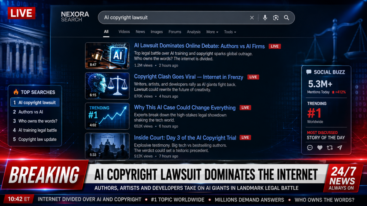Click the flame icon beside Top Searches
Image resolution: width=367 pixels, height=206 pixels.
[16, 92]
